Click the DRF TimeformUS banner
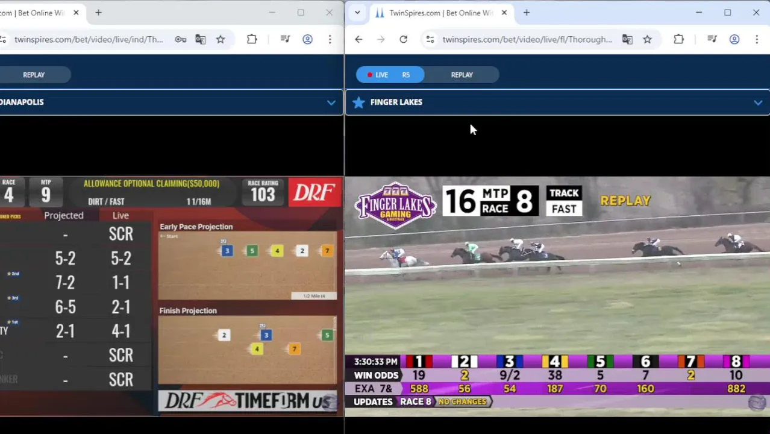Screen dimensions: 770x434 coord(248,401)
